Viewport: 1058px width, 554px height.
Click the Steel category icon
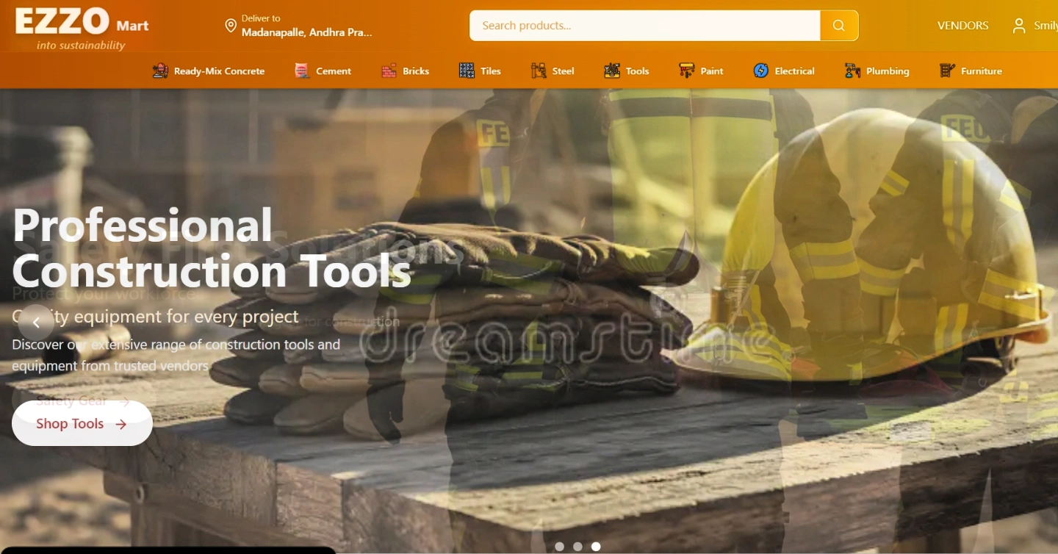[x=539, y=71]
